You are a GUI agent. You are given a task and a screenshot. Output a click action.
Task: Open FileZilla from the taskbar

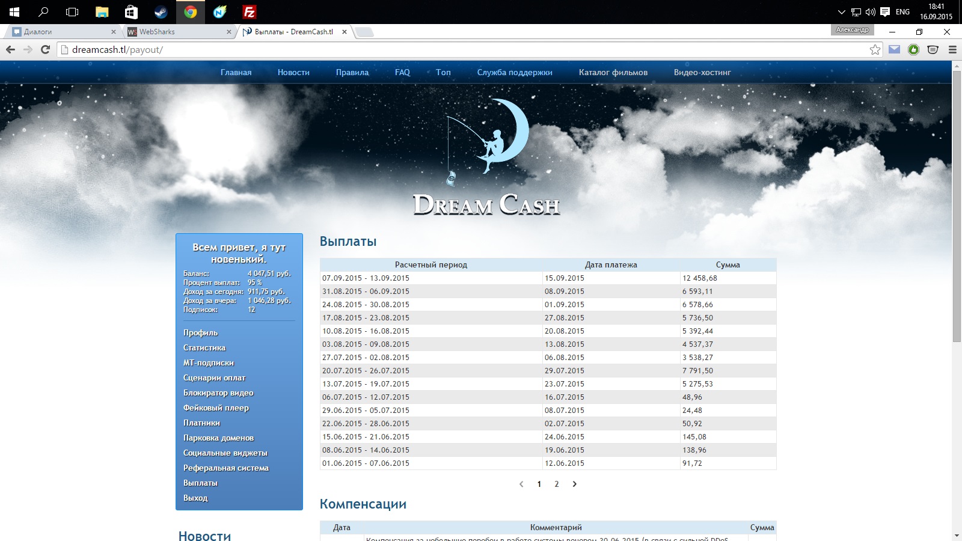tap(249, 12)
